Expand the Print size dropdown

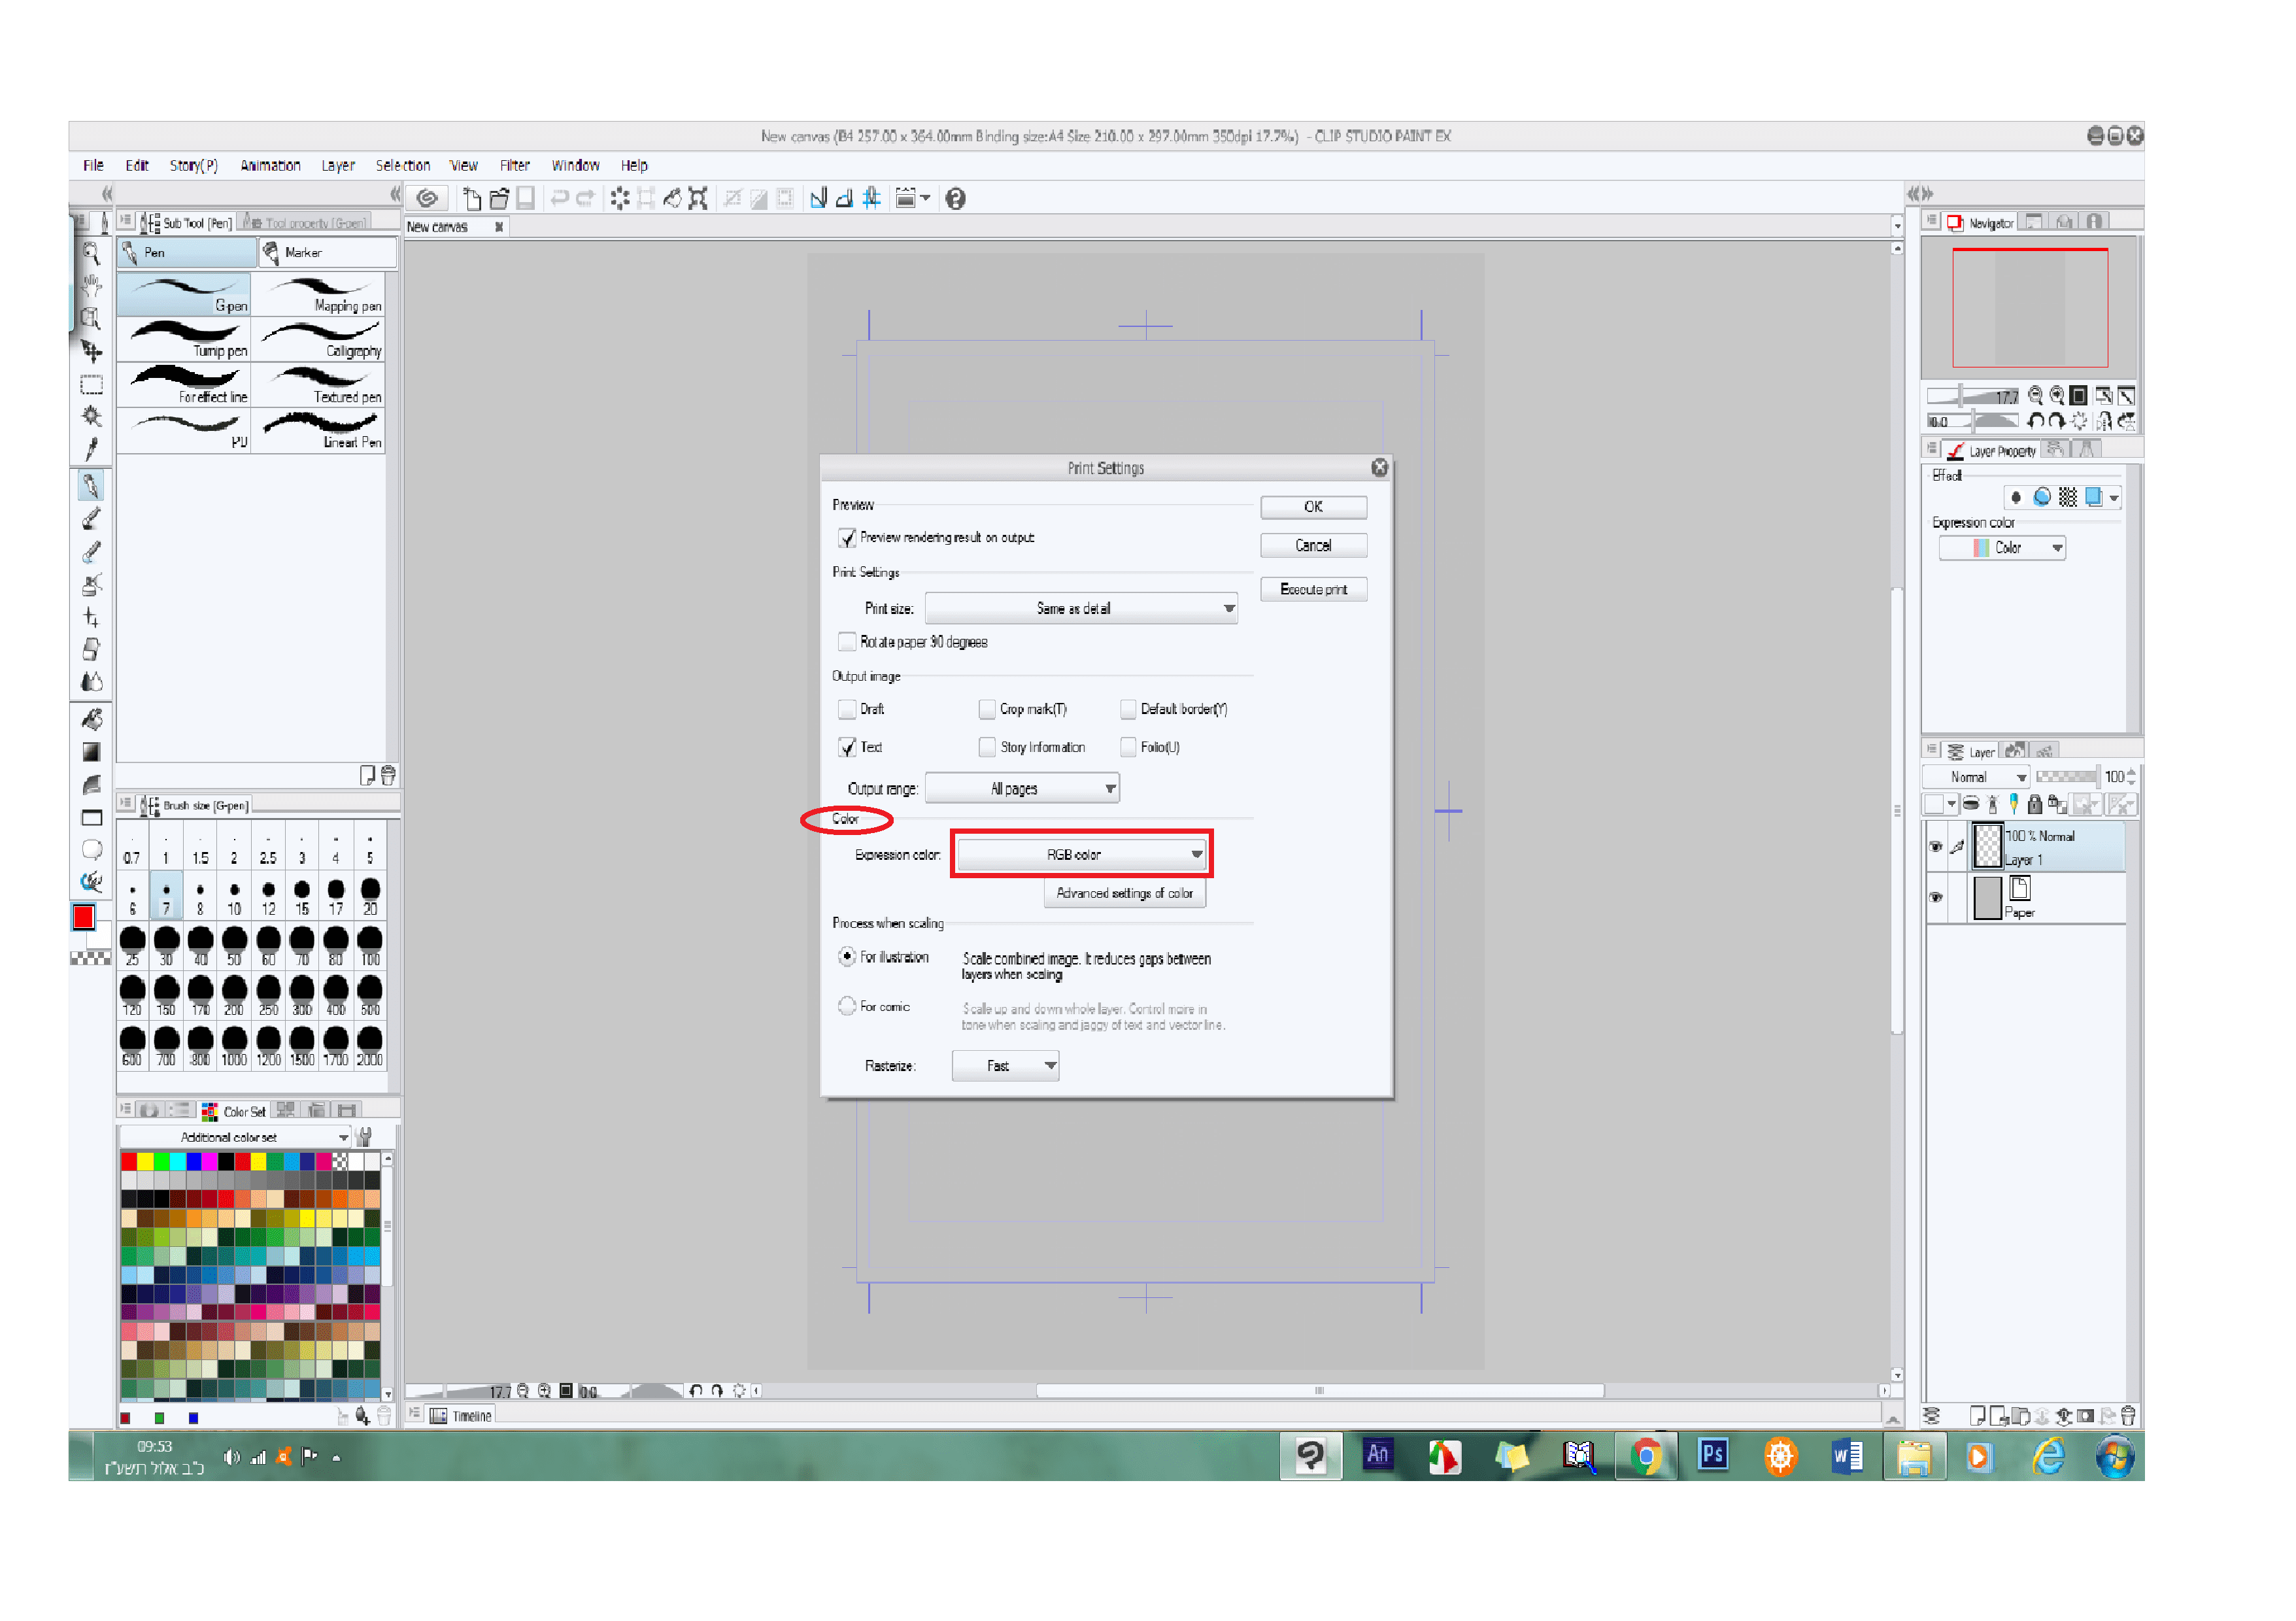pos(1081,608)
